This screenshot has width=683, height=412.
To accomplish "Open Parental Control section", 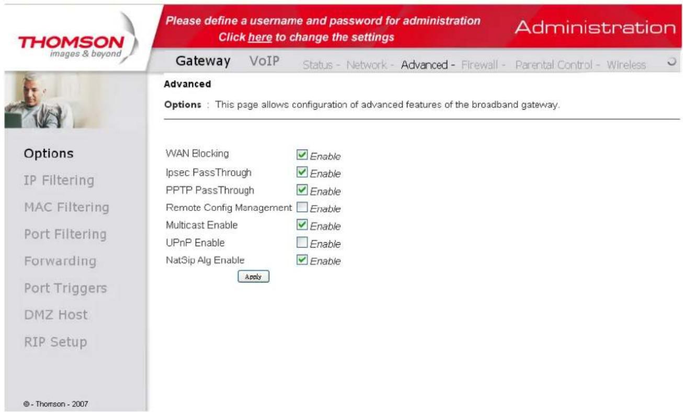I will point(553,65).
